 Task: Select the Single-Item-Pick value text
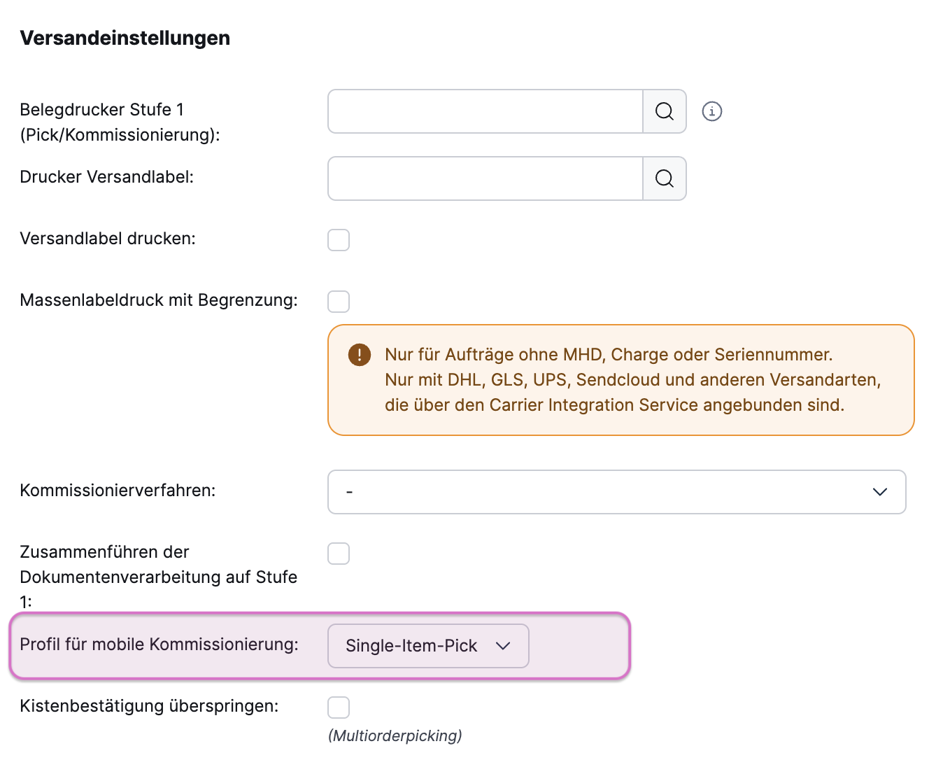click(411, 646)
